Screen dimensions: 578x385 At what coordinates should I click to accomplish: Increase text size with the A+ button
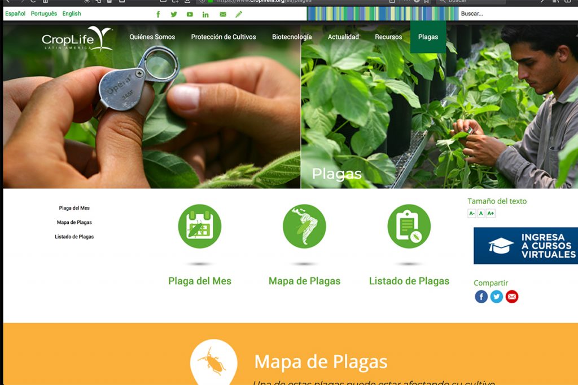[491, 213]
